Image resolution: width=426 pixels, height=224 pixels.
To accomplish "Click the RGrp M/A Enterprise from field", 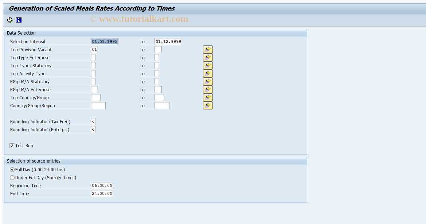I will pos(94,89).
